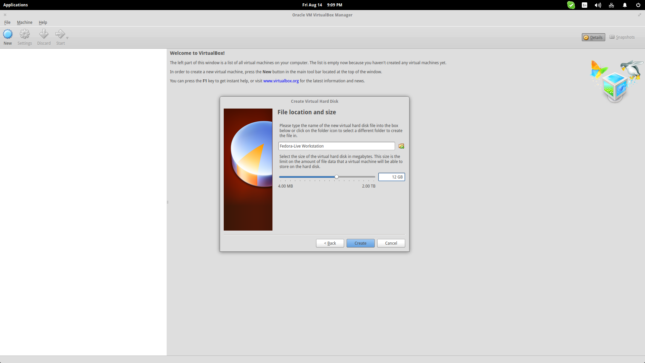The width and height of the screenshot is (645, 363).
Task: Open the File menu
Action: (7, 23)
